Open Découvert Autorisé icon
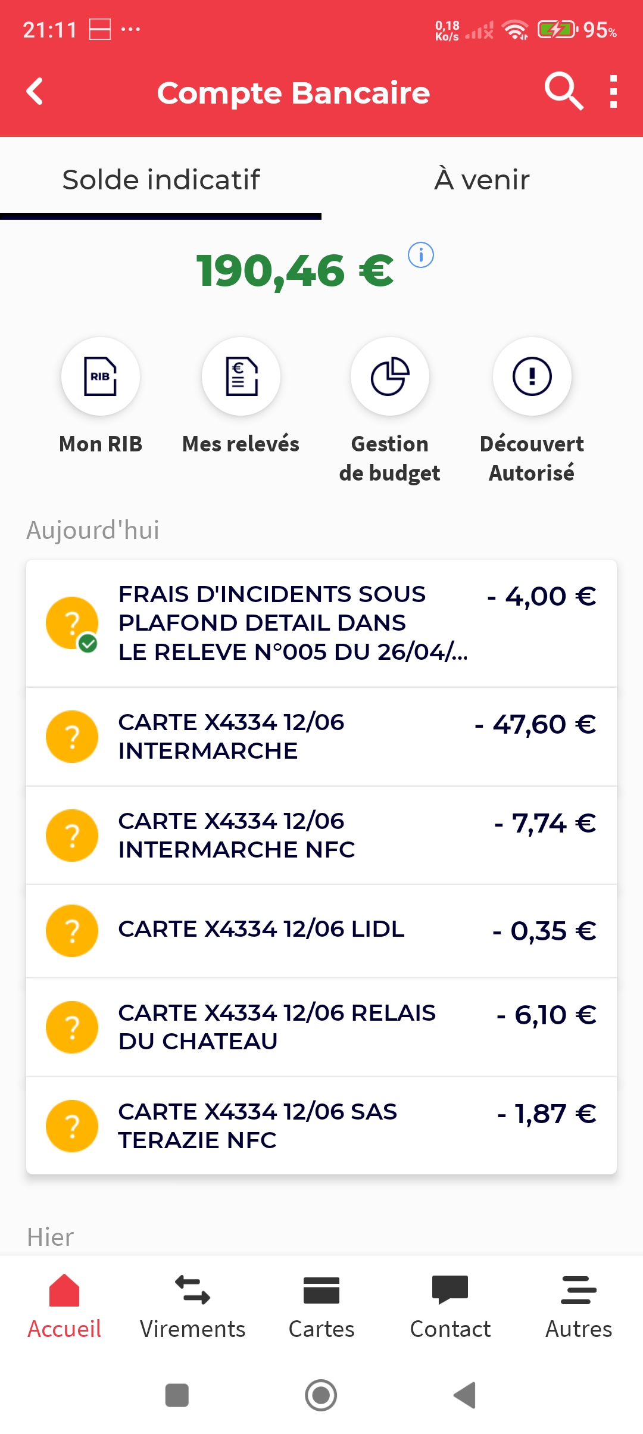The width and height of the screenshot is (643, 1434). 532,376
